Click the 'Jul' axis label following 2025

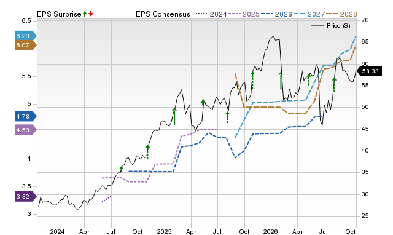tap(217, 231)
